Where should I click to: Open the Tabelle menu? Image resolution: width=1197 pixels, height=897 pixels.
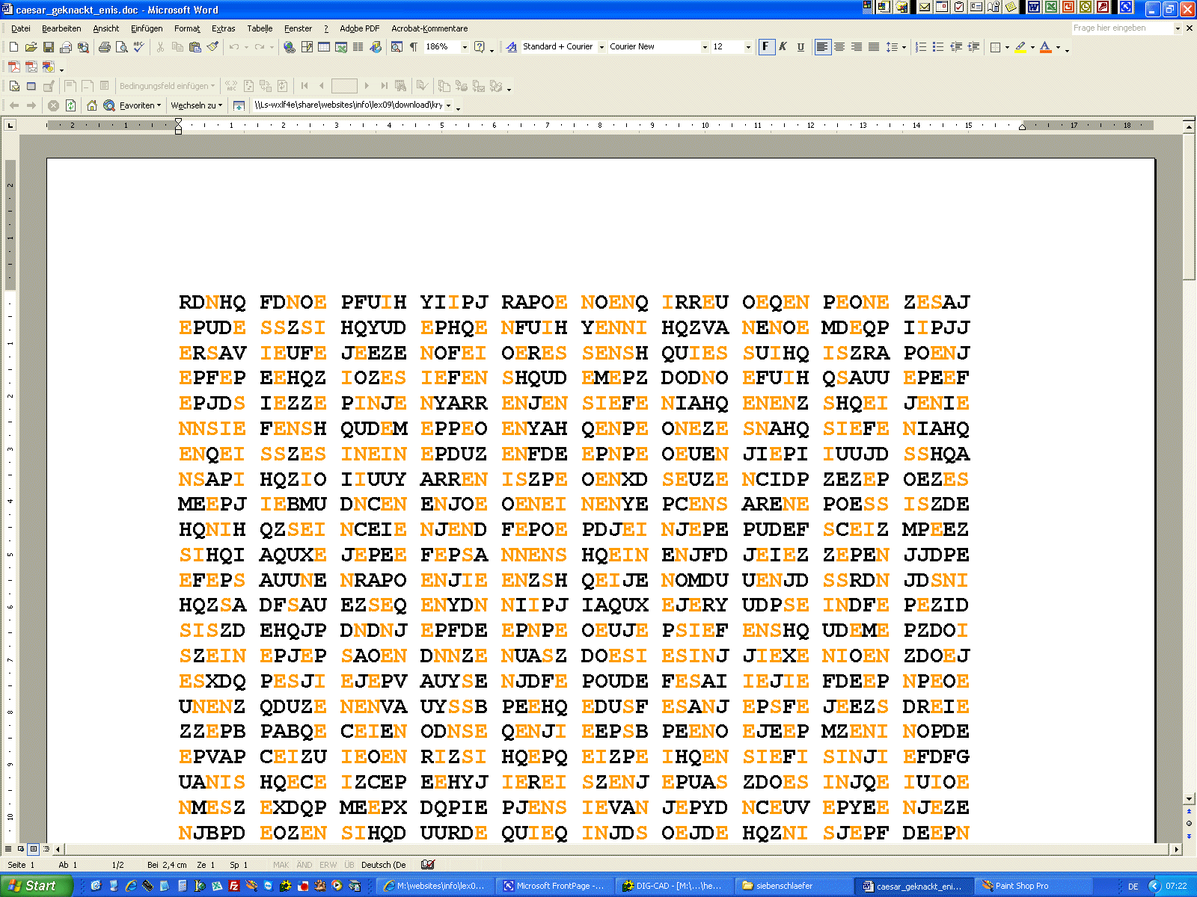(x=260, y=28)
